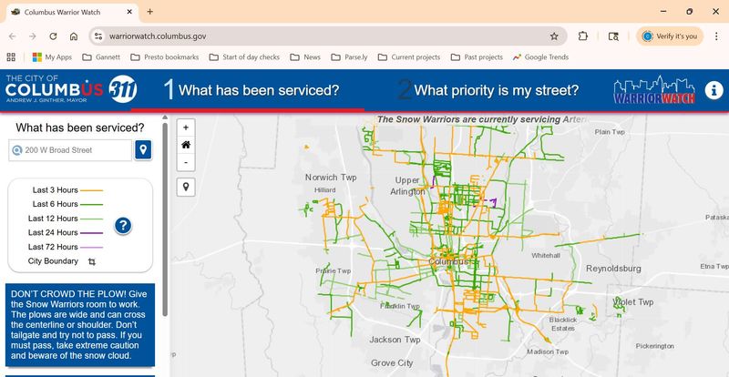
Task: Open the Presto bookmarks folder
Action: point(165,57)
